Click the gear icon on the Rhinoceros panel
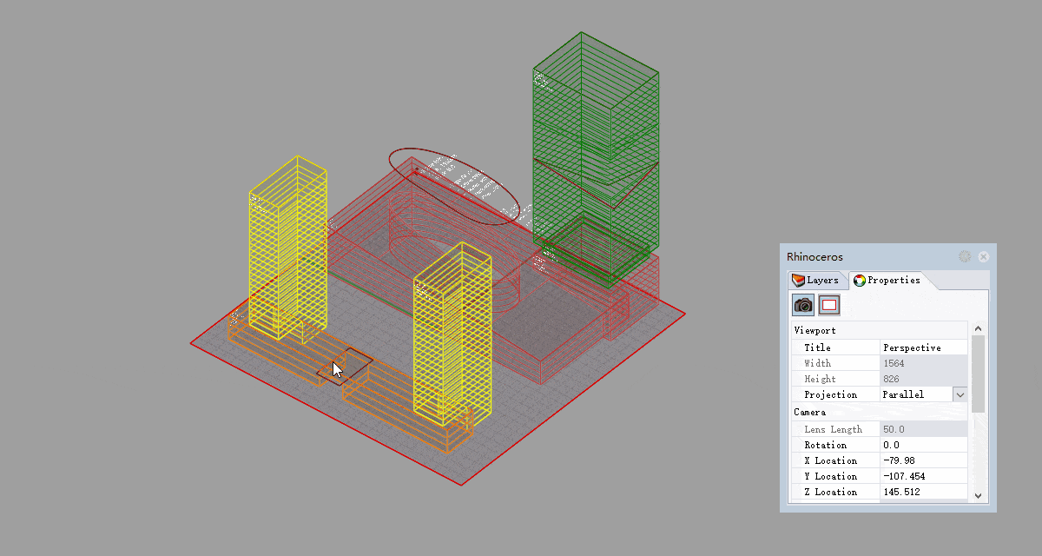 964,256
